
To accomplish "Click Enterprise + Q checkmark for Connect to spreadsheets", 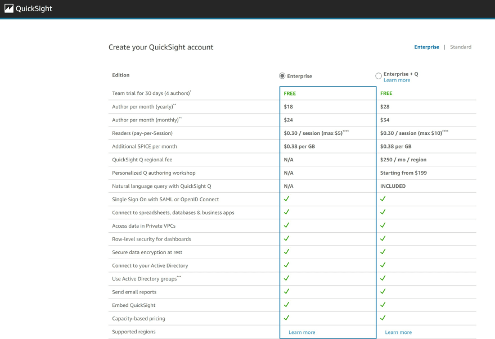I will coord(382,212).
